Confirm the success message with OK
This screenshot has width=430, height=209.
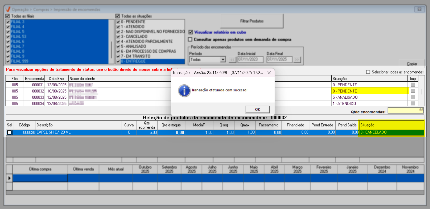pyautogui.click(x=257, y=110)
